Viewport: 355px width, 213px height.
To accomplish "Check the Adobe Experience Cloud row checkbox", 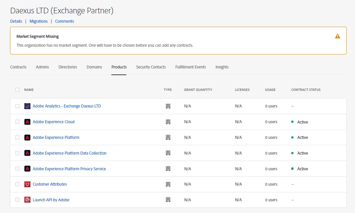I will tap(17, 122).
